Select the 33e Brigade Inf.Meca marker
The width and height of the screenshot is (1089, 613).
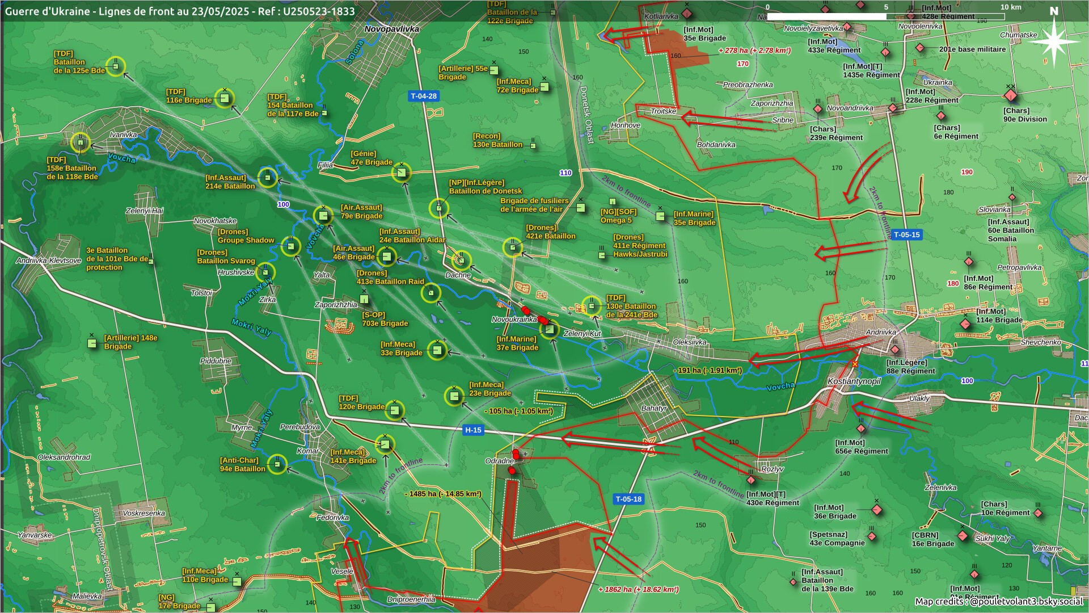[x=437, y=350]
